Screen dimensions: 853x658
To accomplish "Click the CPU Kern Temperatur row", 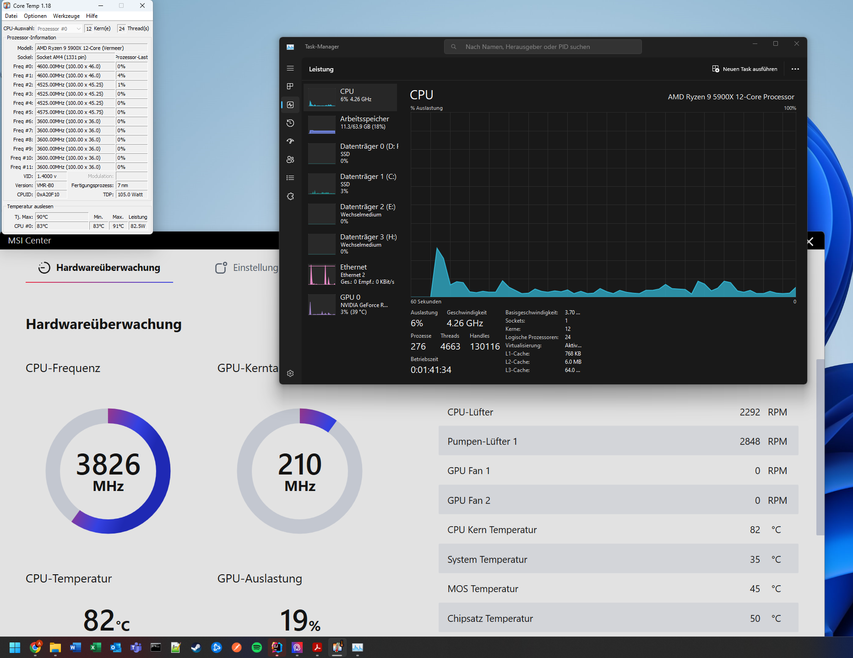I will (x=618, y=529).
